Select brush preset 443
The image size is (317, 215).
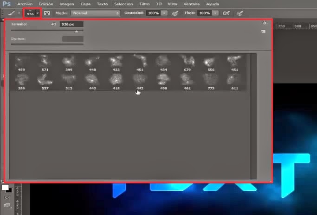click(92, 82)
